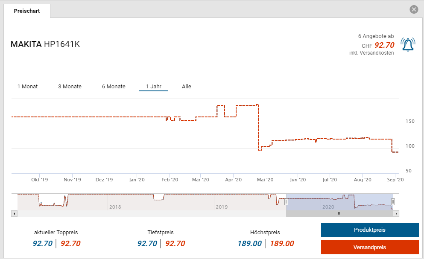This screenshot has height=259, width=424.
Task: Click the Sep '20 axis label
Action: pos(395,180)
